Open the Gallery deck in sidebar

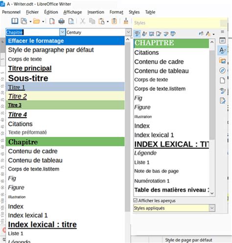click(x=222, y=61)
